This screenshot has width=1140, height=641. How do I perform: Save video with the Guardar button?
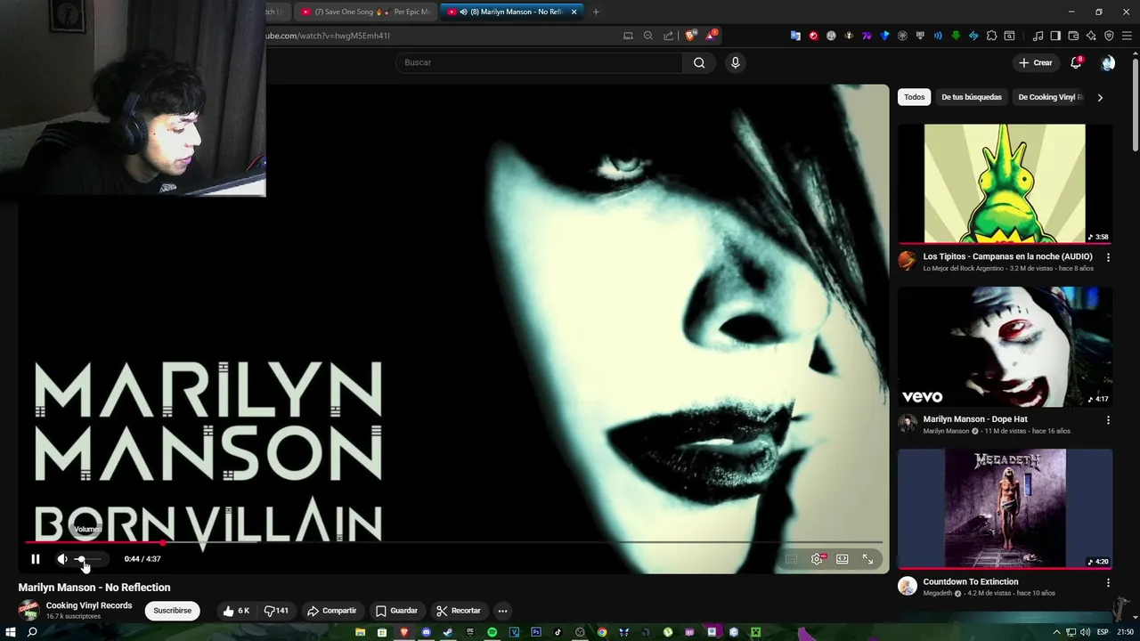click(396, 611)
